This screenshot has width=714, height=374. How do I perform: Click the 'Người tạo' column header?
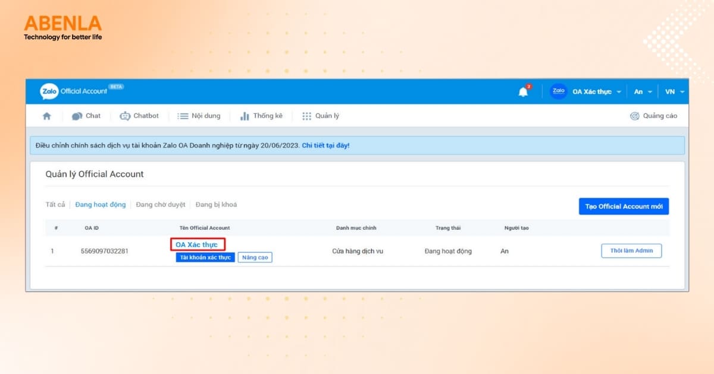click(x=516, y=228)
